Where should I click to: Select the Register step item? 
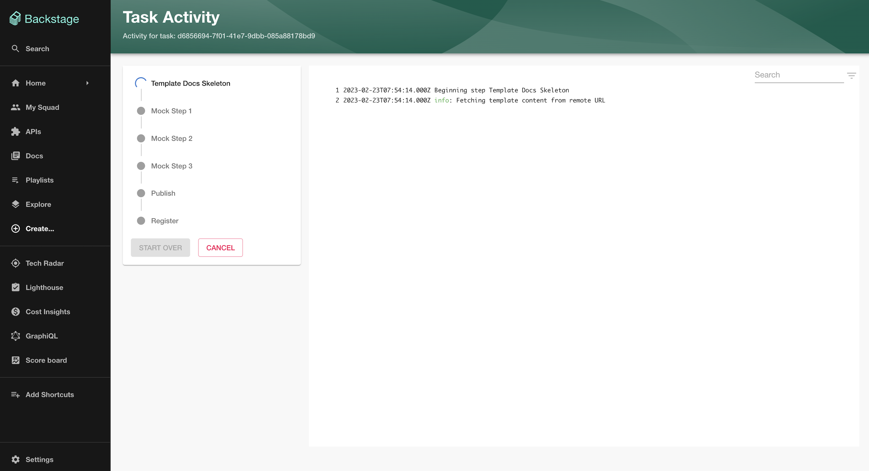pyautogui.click(x=164, y=220)
